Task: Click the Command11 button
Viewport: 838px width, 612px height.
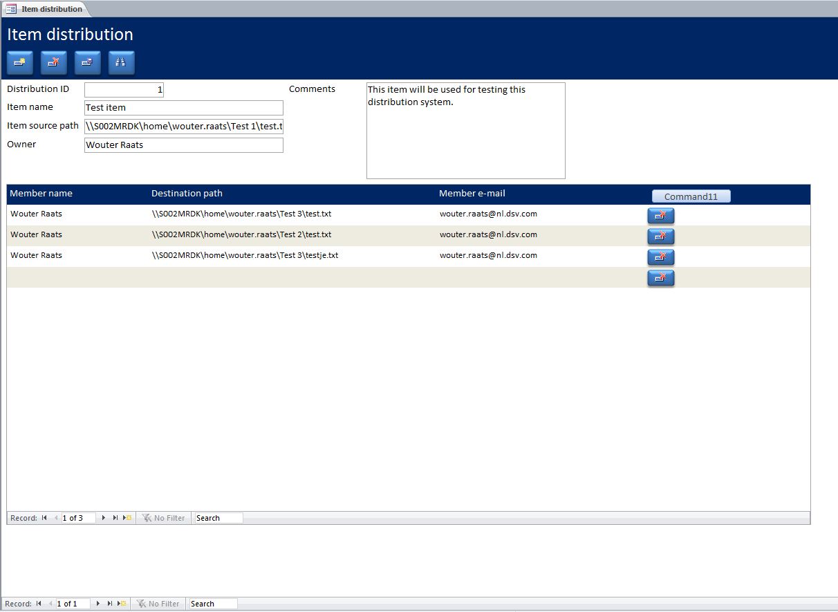Action: (691, 196)
